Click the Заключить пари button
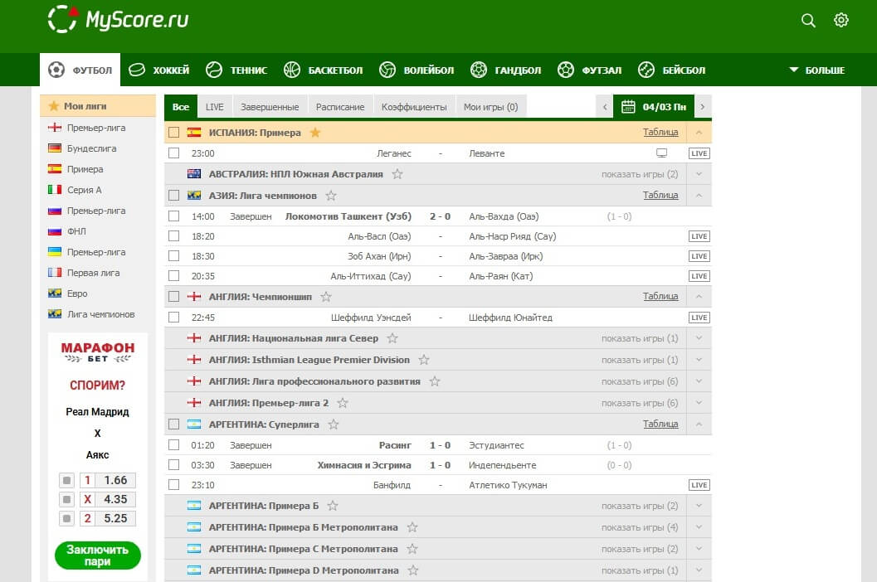877x582 pixels. click(97, 555)
